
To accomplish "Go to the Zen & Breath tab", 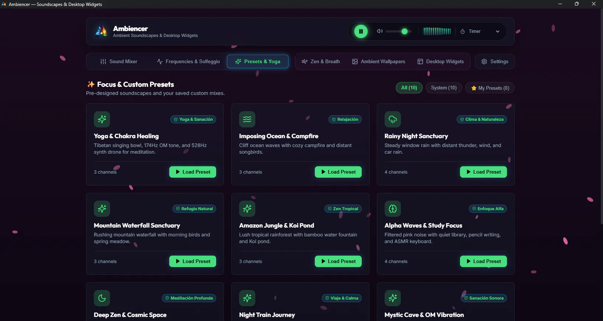I will (321, 62).
